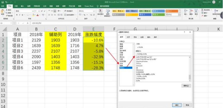Click the Save icon in quick access toolbar
Viewport: 223px width, 108px height.
click(x=3, y=2)
